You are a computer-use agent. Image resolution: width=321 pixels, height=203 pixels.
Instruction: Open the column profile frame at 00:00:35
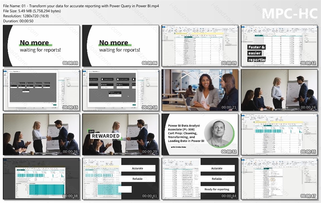click(x=280, y=134)
